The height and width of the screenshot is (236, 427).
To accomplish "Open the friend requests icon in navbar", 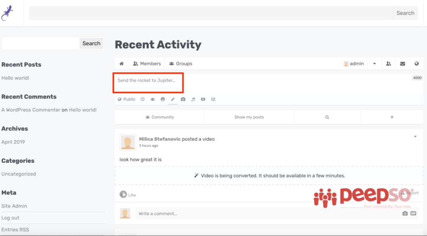I will point(389,64).
